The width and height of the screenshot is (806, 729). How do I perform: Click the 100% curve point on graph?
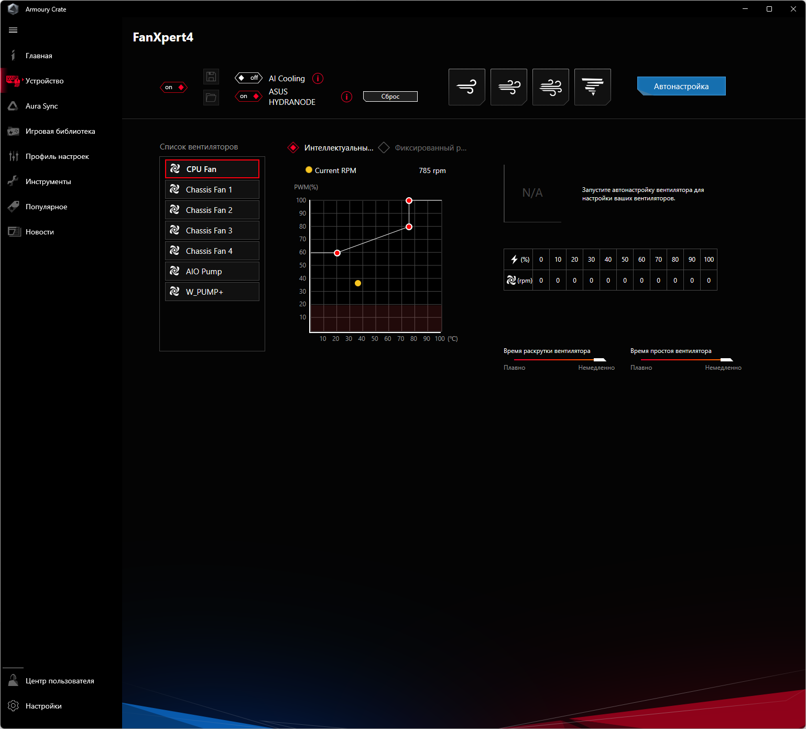coord(409,200)
